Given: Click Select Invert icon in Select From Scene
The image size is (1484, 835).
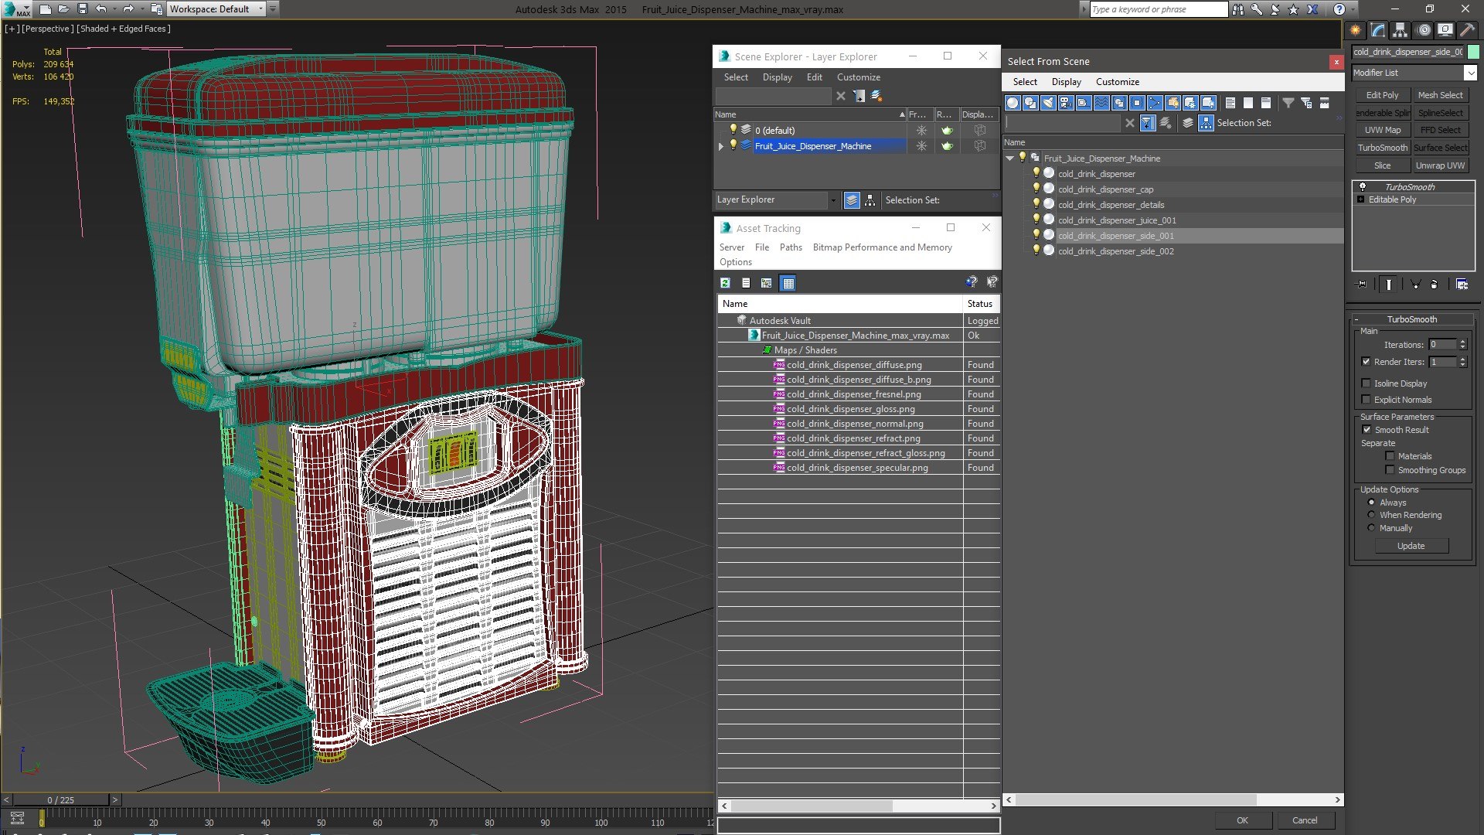Looking at the screenshot, I should click(x=1266, y=103).
